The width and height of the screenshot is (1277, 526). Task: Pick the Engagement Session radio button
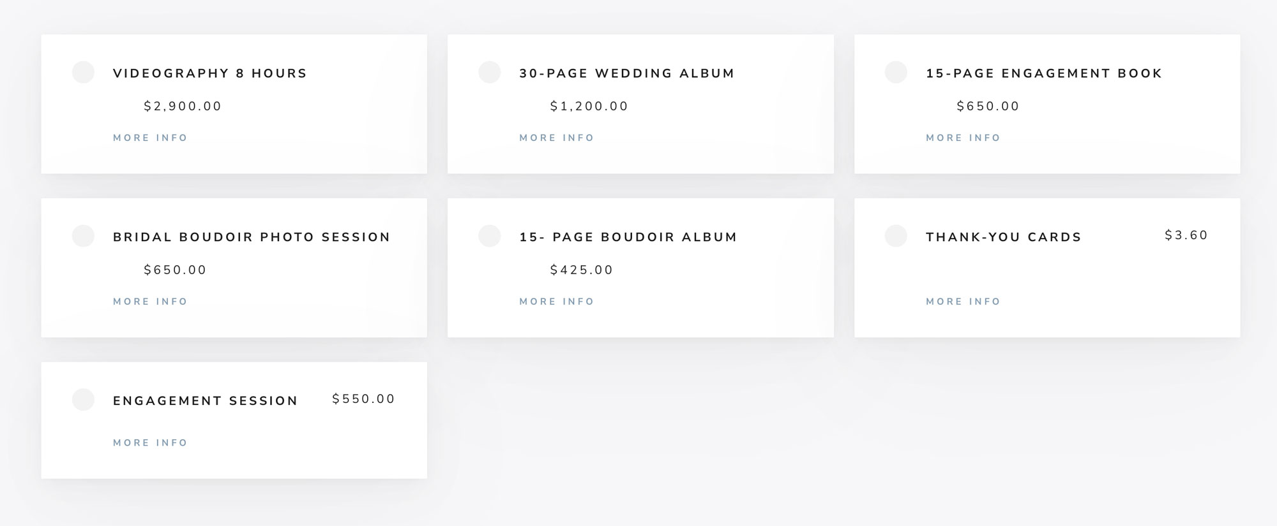(x=83, y=400)
